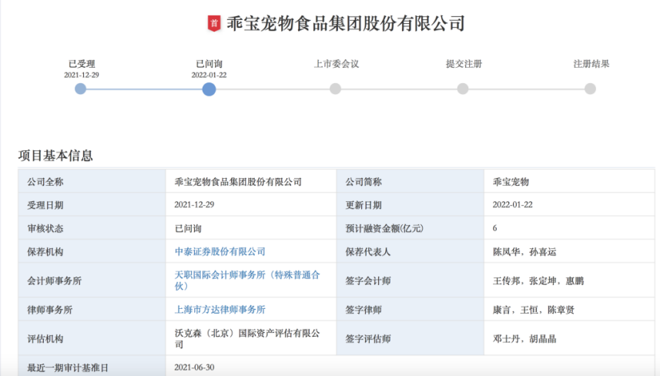The height and width of the screenshot is (376, 660).
Task: Click the 项目基本信息 section heading
Action: (55, 156)
